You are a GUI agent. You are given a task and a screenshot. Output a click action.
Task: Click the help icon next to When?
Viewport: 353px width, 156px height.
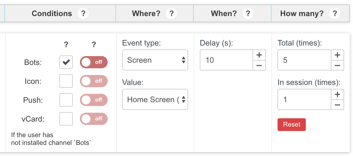point(248,13)
